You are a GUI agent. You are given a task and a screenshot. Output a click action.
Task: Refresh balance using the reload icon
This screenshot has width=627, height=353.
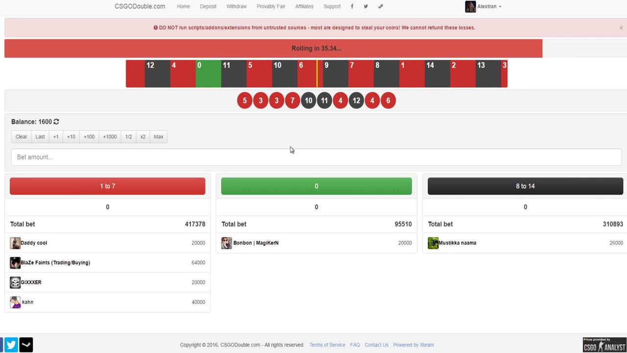tap(56, 122)
